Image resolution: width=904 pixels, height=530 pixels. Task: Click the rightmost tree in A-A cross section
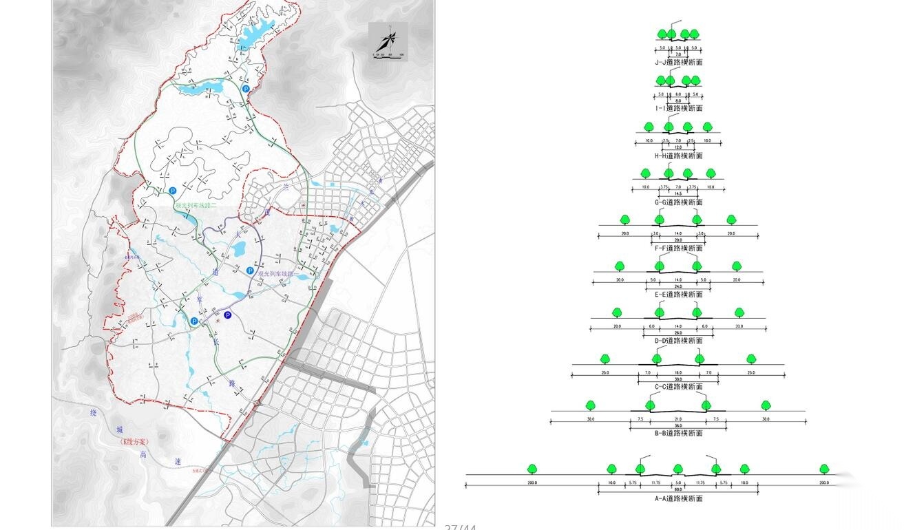[x=824, y=469]
